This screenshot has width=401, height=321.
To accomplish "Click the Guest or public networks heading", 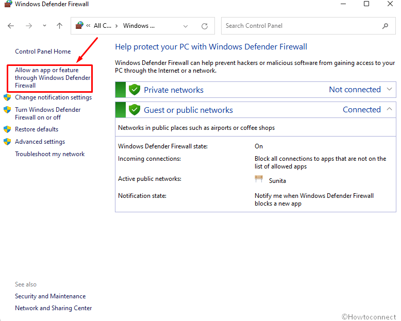I will (x=188, y=110).
